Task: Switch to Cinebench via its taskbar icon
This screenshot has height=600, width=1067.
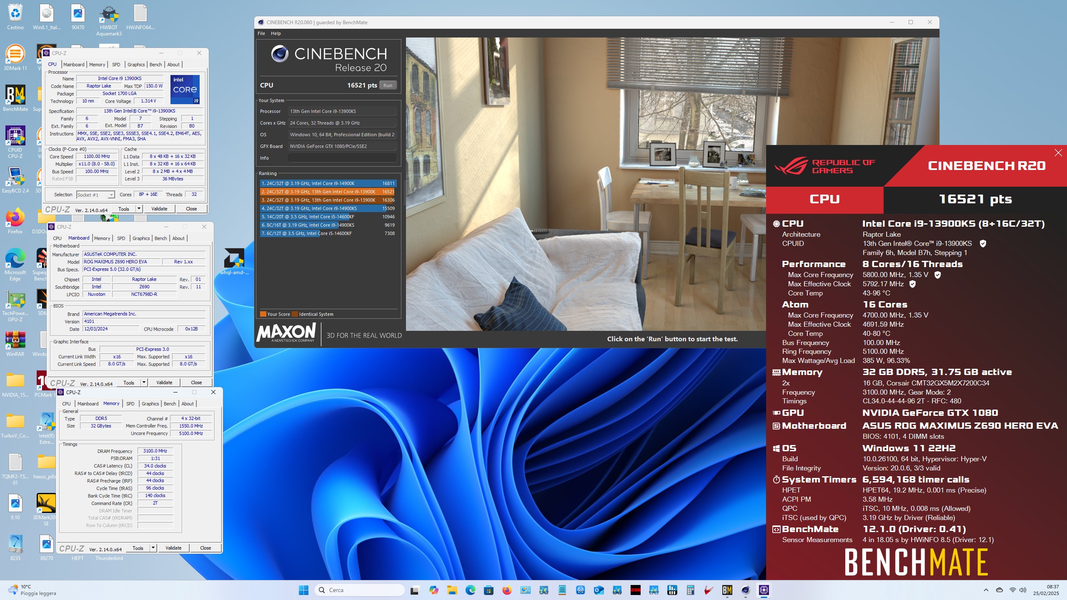Action: (745, 590)
